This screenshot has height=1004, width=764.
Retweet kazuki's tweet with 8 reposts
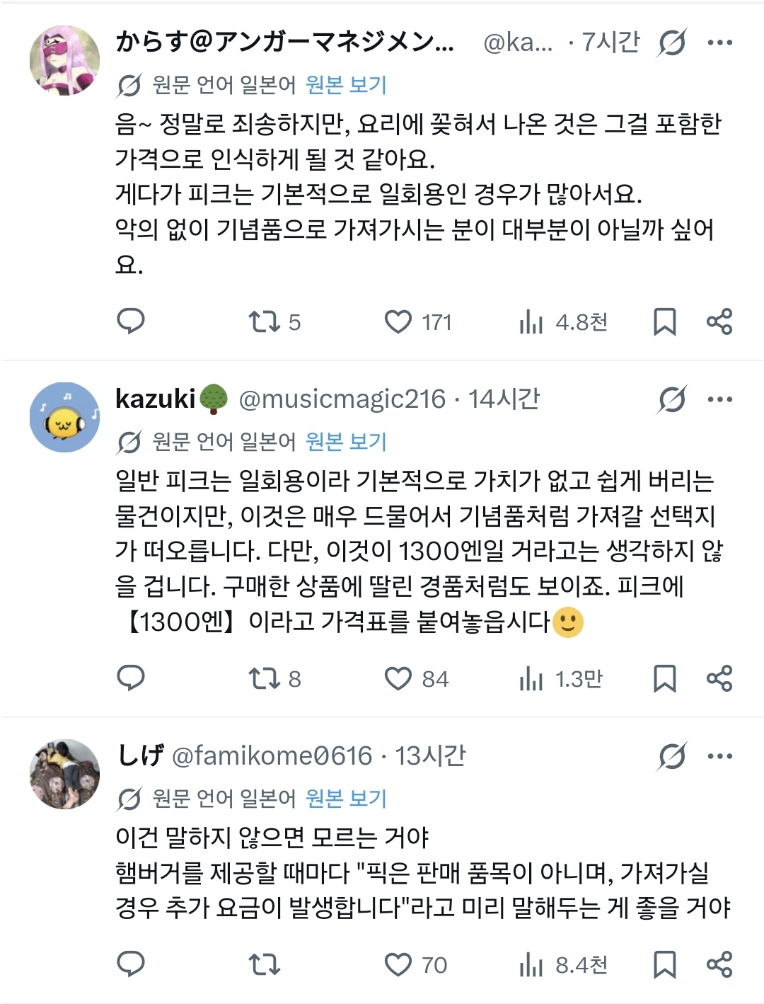(265, 679)
